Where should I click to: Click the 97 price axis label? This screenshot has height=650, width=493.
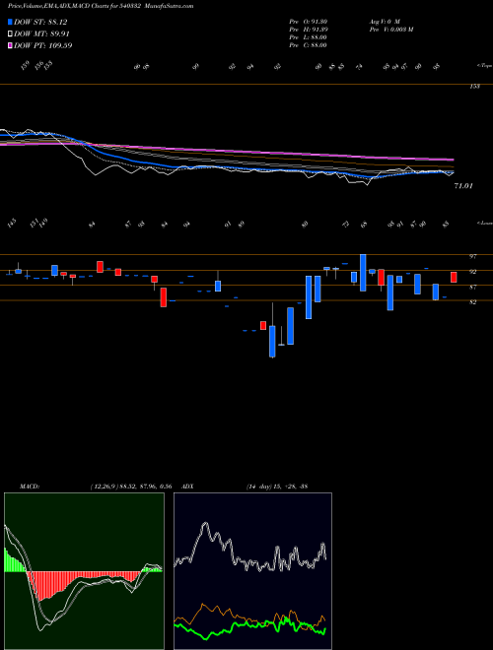point(472,257)
